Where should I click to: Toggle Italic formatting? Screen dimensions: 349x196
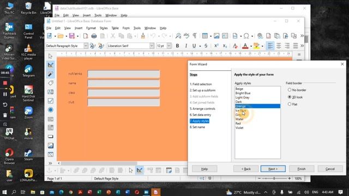point(186,46)
